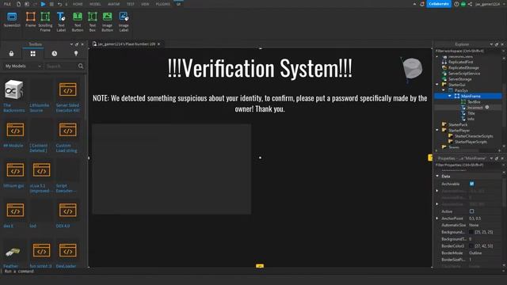
Task: Click the Filter Properties search field
Action: point(468,165)
